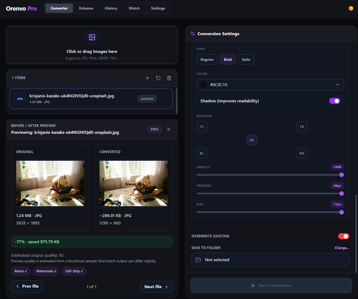The height and width of the screenshot is (299, 358).
Task: Click the EXIF Strip chip
Action: [x=74, y=271]
